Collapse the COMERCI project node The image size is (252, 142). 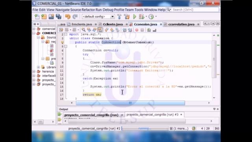click(x=34, y=33)
